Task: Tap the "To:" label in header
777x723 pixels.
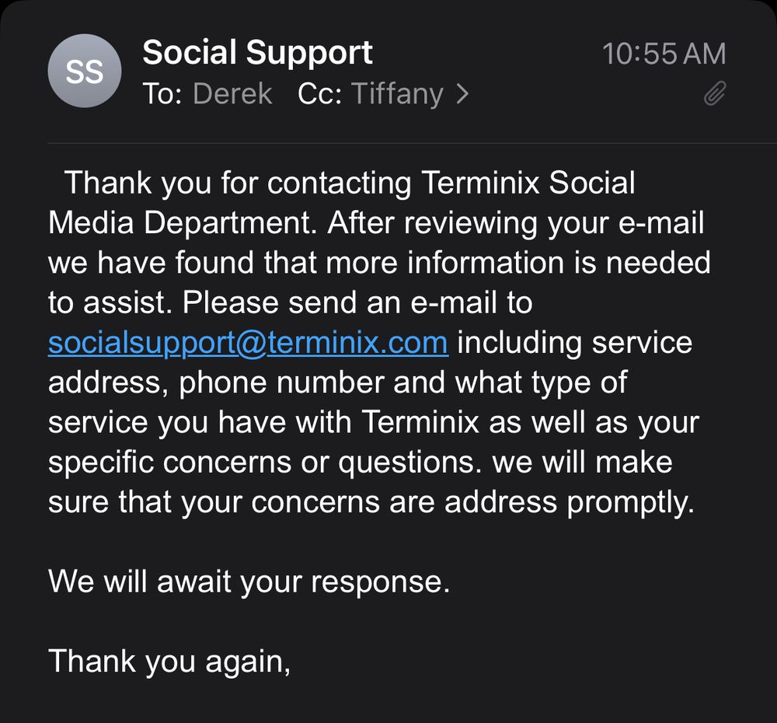Action: (x=162, y=94)
